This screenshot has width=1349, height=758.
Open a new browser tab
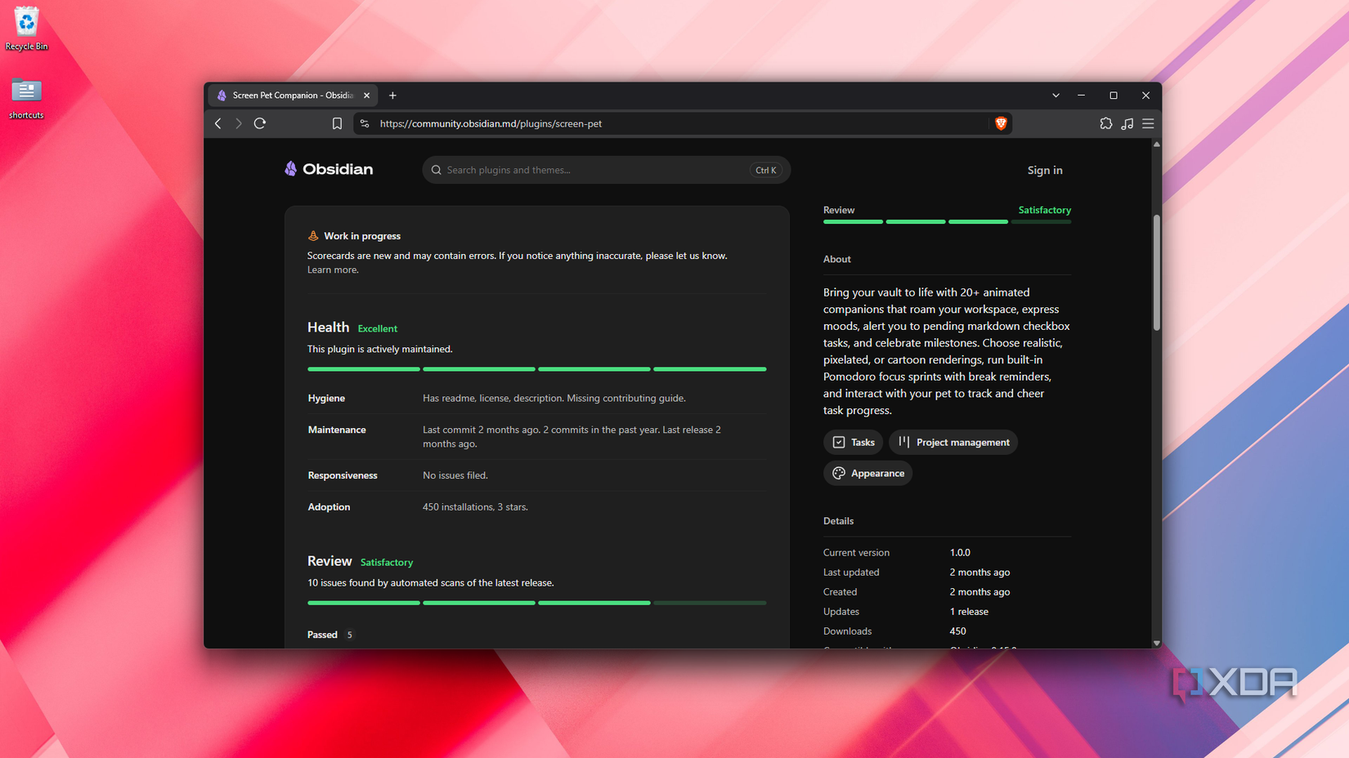tap(392, 96)
